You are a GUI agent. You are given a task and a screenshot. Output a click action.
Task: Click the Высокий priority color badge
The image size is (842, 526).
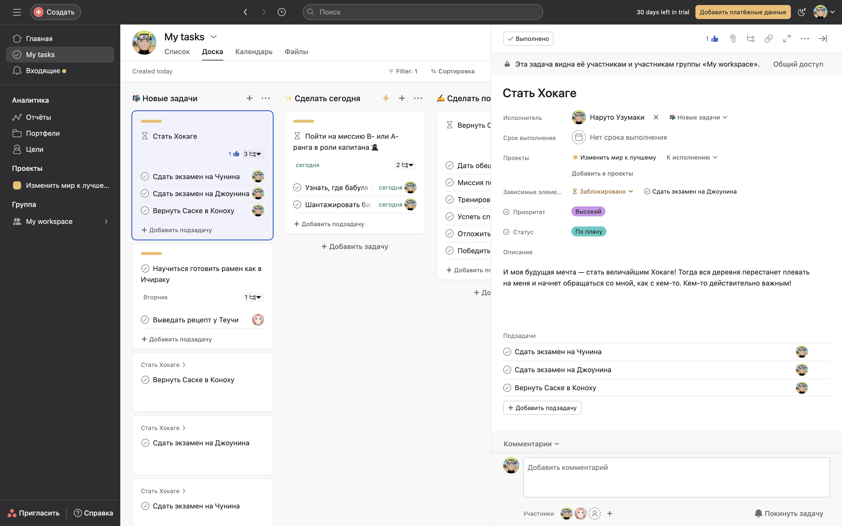click(x=587, y=211)
